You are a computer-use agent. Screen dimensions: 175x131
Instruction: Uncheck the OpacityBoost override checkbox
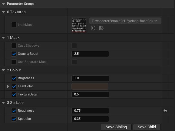click(14, 54)
